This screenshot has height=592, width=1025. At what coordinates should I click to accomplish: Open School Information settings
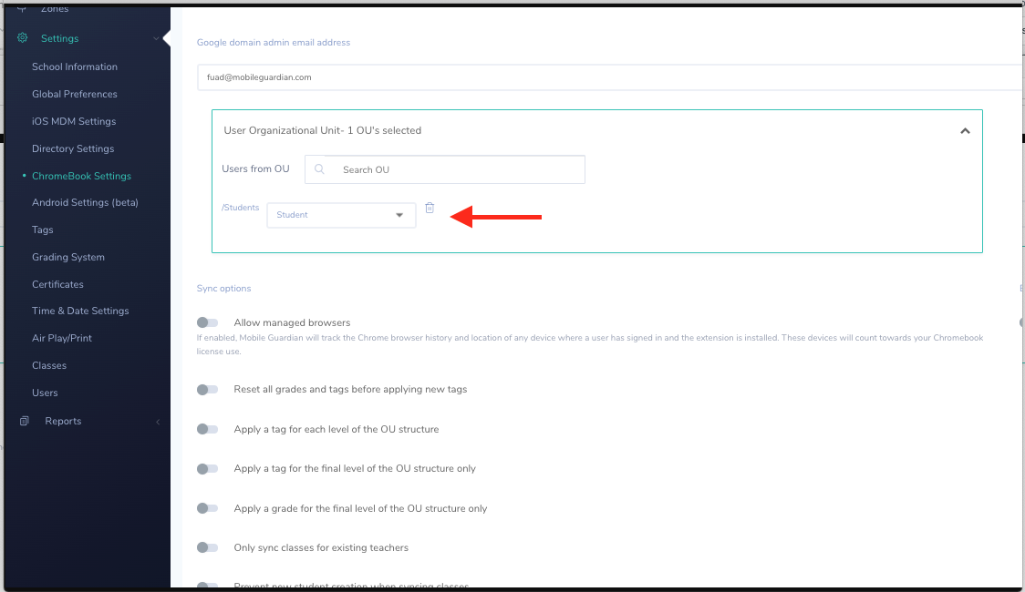[x=75, y=66]
